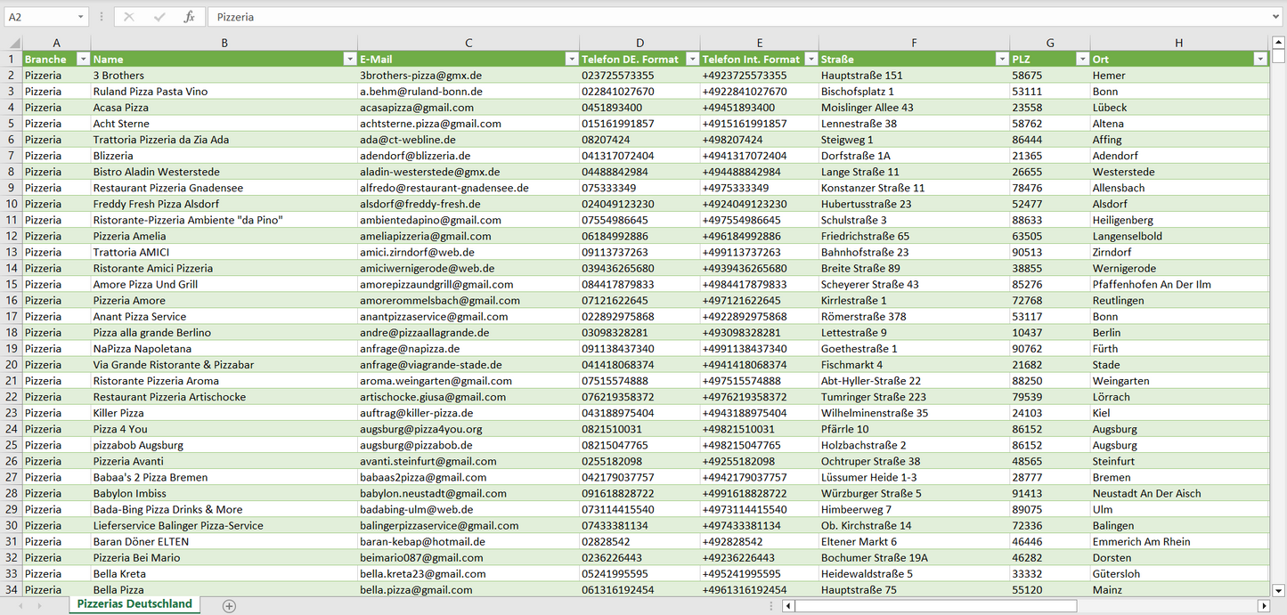
Task: Select row 15 header
Action: [x=12, y=284]
